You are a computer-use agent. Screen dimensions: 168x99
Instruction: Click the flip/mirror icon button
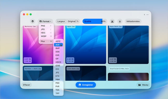tap(112, 21)
